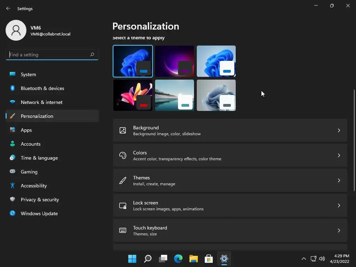Open the System settings category

click(52, 74)
